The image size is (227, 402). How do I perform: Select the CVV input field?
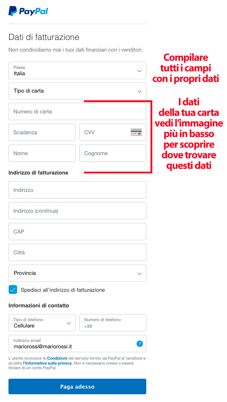tap(113, 132)
